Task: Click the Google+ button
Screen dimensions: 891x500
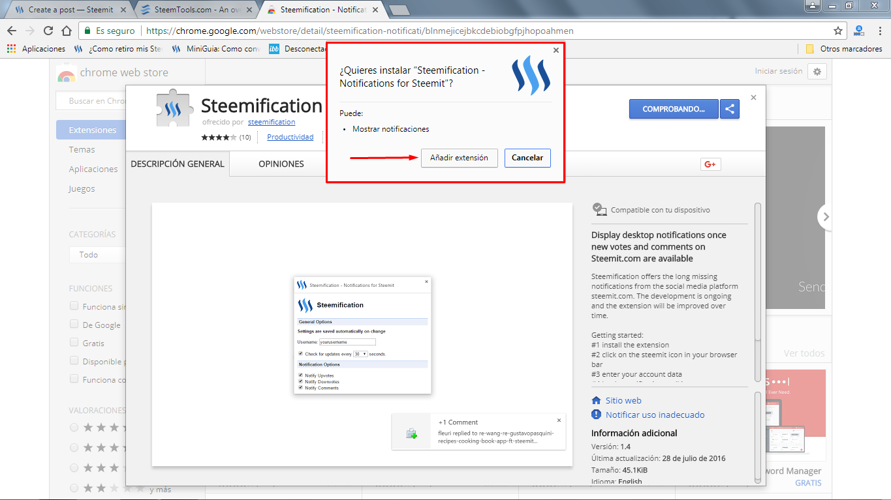Action: (x=710, y=164)
